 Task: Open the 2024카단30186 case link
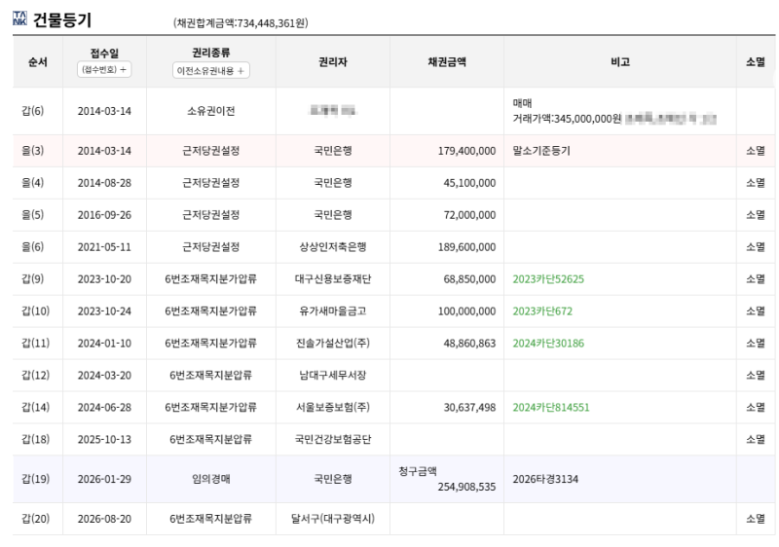[548, 343]
